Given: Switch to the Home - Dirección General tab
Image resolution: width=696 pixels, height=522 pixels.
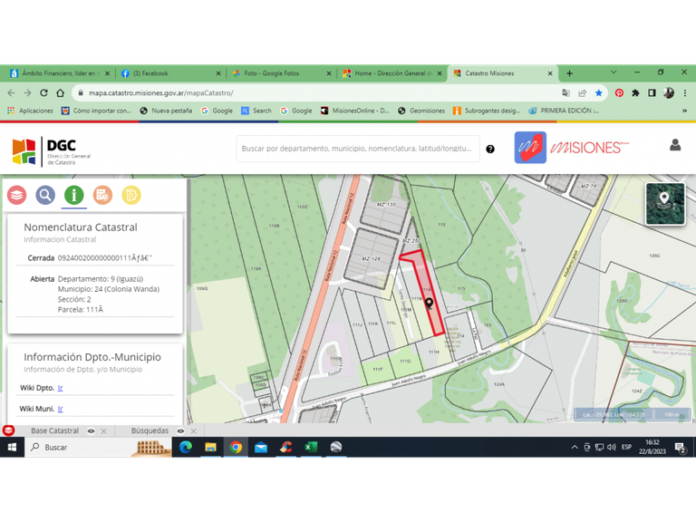Looking at the screenshot, I should [384, 73].
